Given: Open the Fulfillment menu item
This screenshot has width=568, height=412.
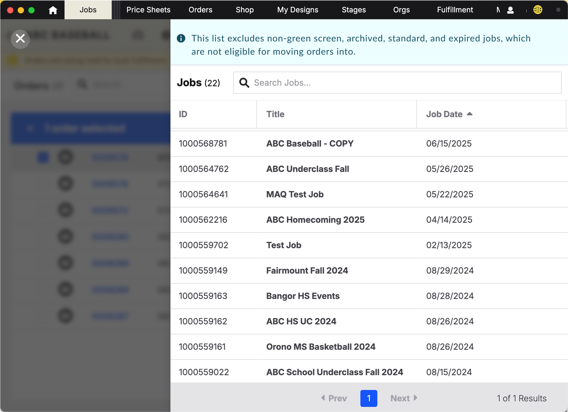Looking at the screenshot, I should pos(455,10).
